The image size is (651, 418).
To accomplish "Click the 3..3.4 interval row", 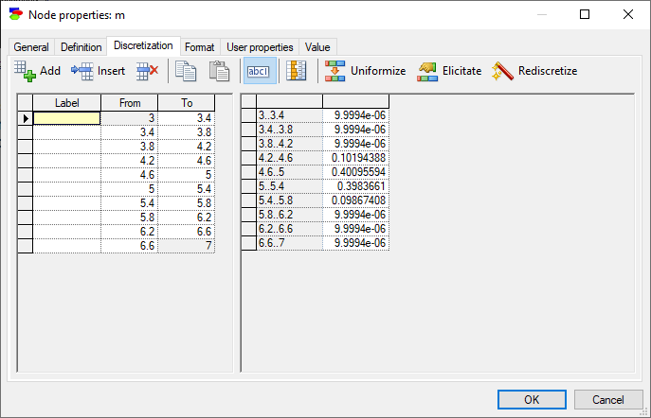I will click(316, 115).
